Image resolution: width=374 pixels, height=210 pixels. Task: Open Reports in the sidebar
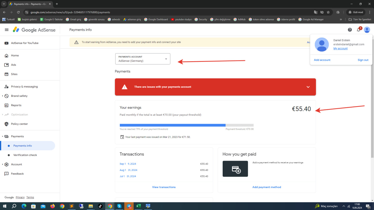16,105
